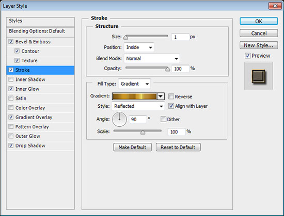Open the Fill Type dropdown

[x=134, y=84]
